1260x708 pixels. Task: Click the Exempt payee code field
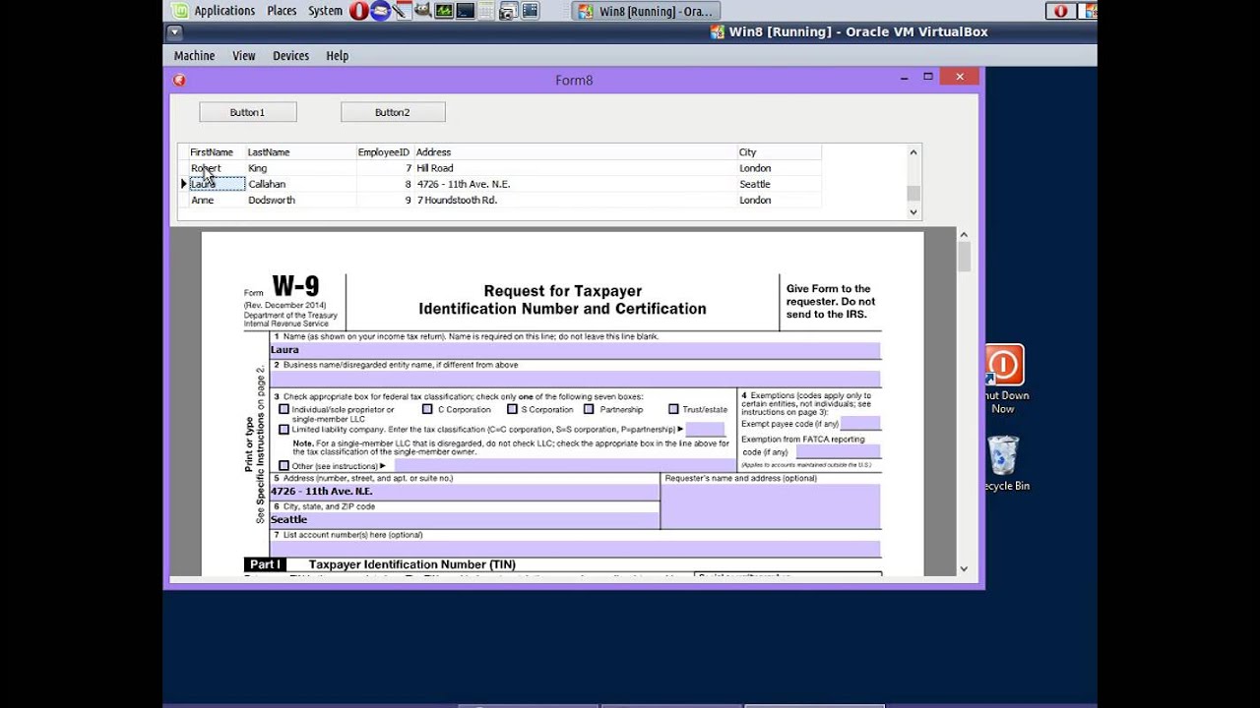[x=860, y=423]
